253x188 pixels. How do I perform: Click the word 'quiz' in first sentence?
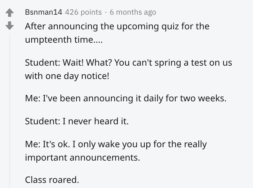[x=170, y=26]
